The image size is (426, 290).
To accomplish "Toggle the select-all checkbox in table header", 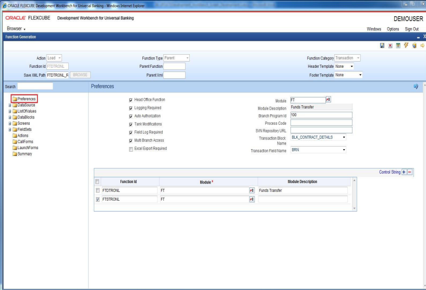I will click(x=98, y=182).
